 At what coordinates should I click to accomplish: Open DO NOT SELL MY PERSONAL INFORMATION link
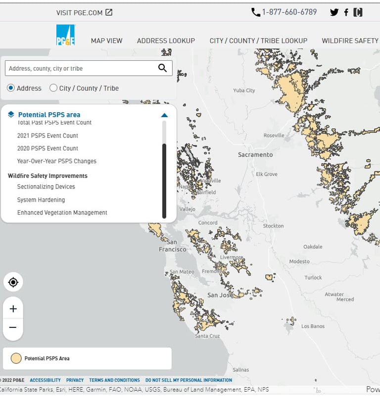coord(189,380)
